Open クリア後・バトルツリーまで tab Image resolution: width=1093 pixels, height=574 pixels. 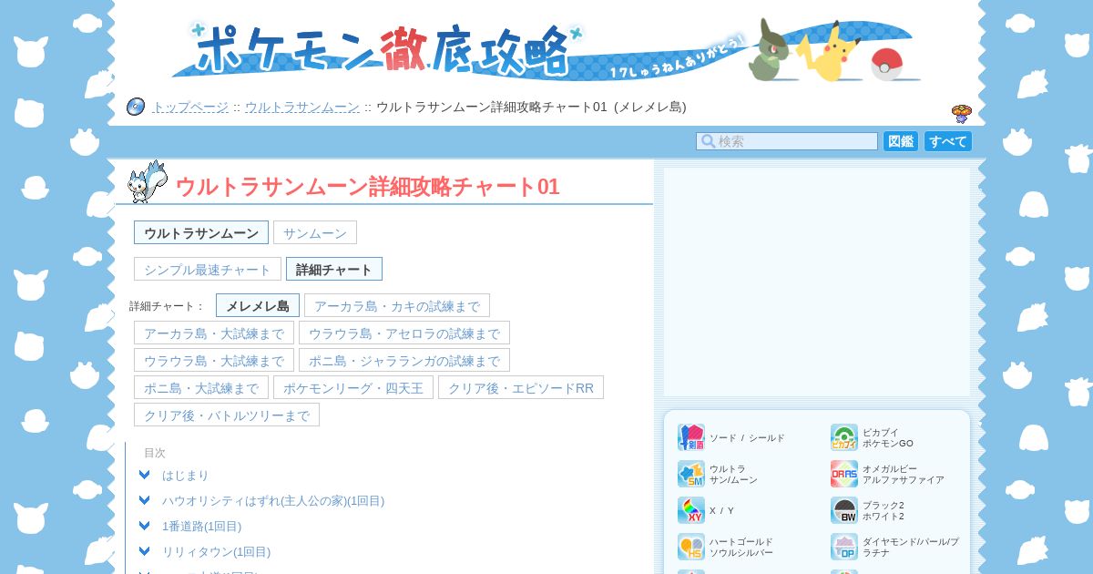pyautogui.click(x=227, y=415)
